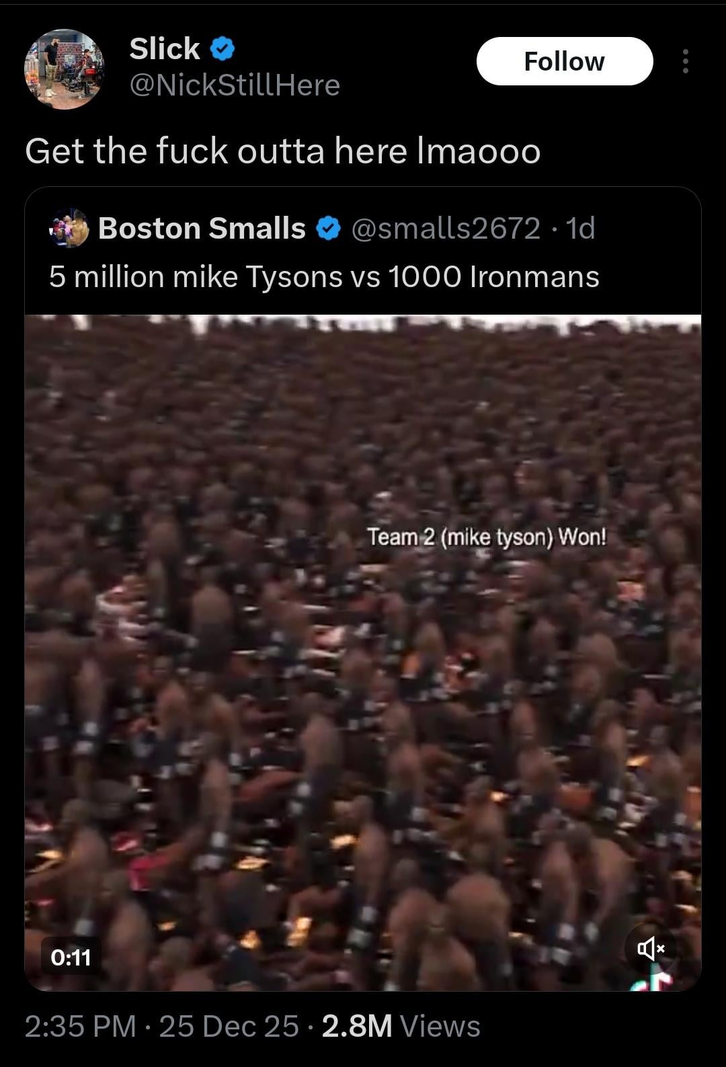
Task: Click the 0:11 video duration badge
Action: [71, 956]
